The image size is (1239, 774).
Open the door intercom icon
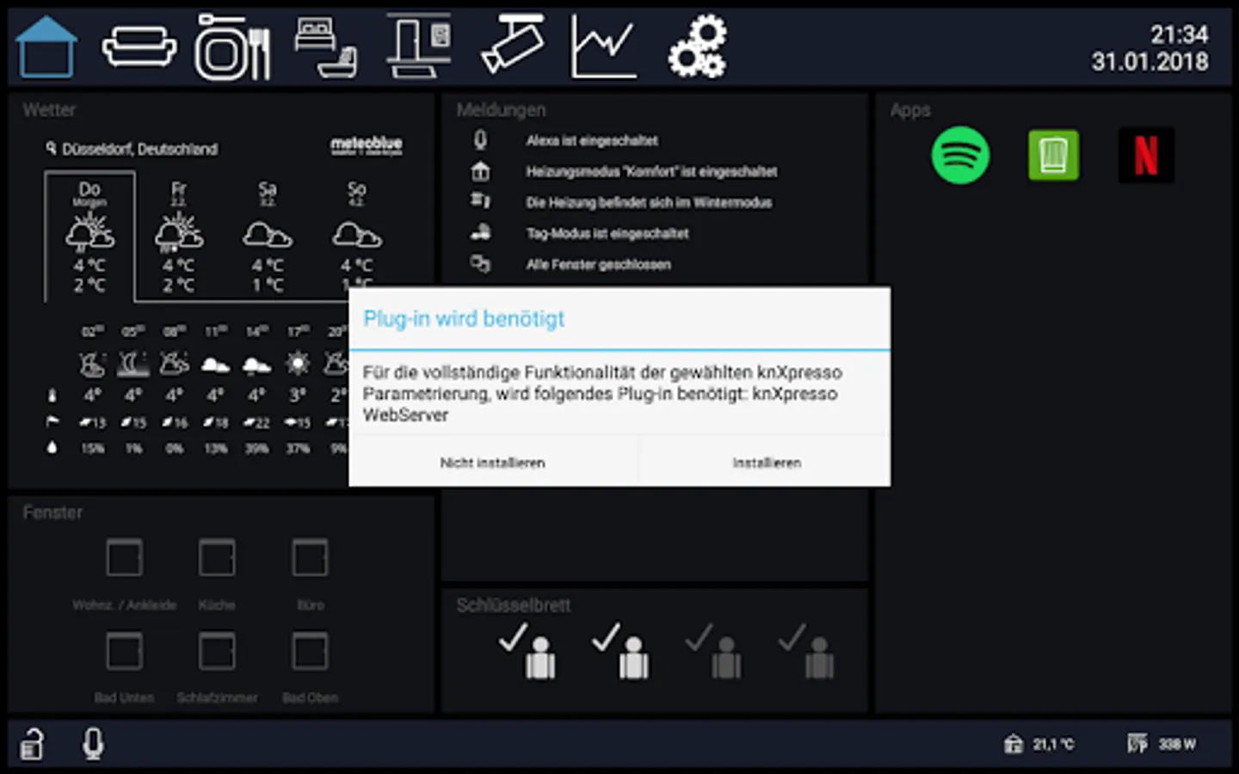coord(418,46)
